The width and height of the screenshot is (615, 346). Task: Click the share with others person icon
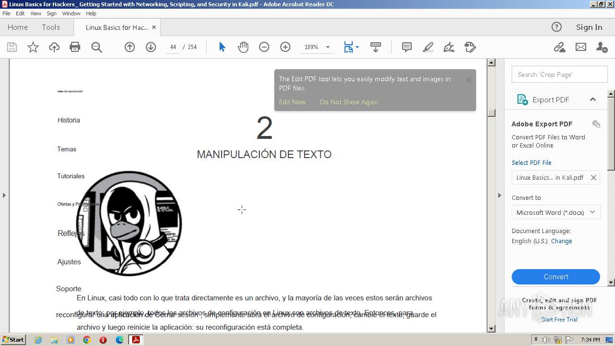[602, 47]
